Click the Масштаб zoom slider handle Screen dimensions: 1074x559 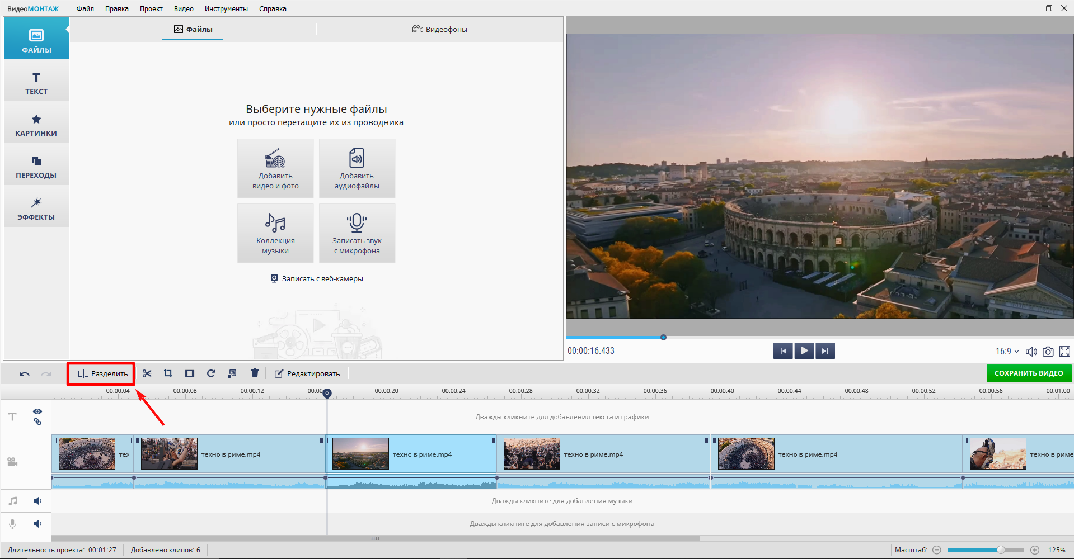pos(1001,550)
